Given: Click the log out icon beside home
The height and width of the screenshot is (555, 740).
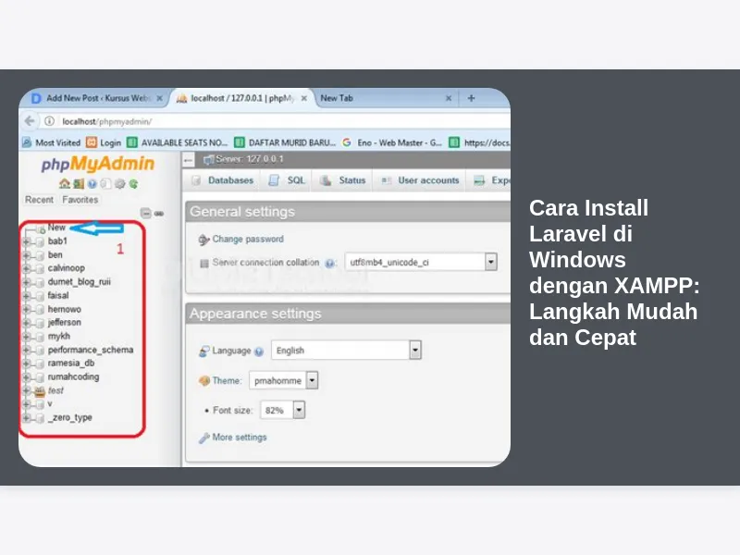Looking at the screenshot, I should [79, 183].
